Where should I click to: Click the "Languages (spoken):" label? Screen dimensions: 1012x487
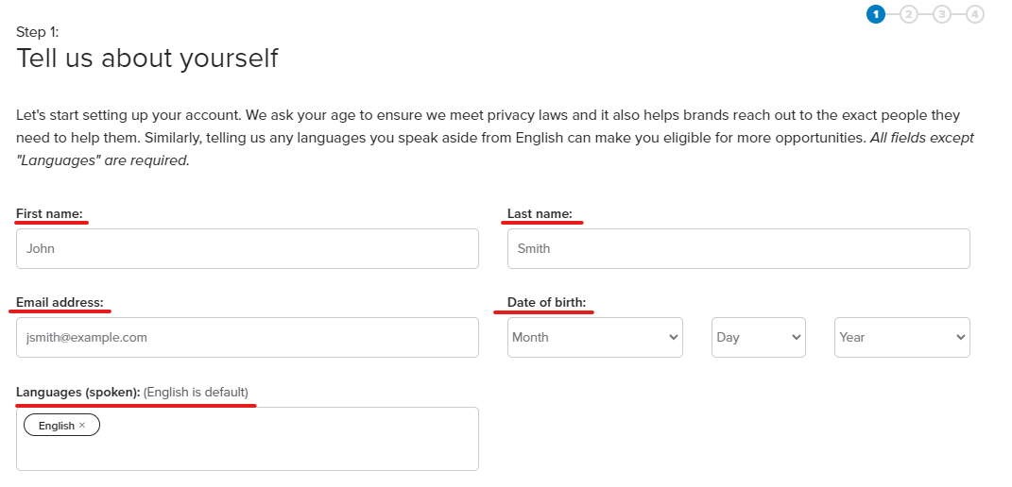click(78, 392)
